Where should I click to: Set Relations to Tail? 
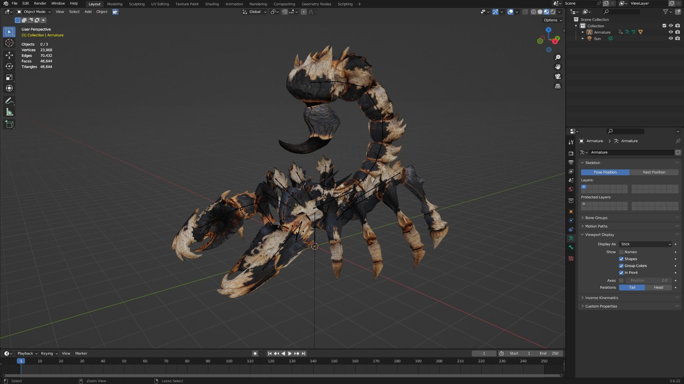[x=632, y=288]
